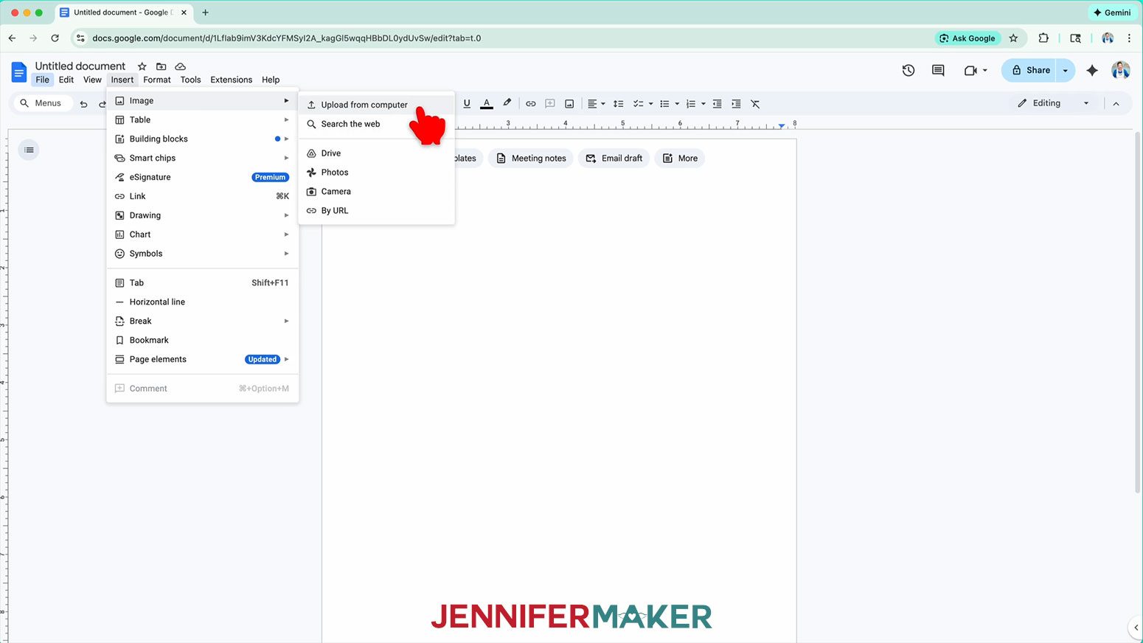
Task: Select Search the web option
Action: (376, 124)
